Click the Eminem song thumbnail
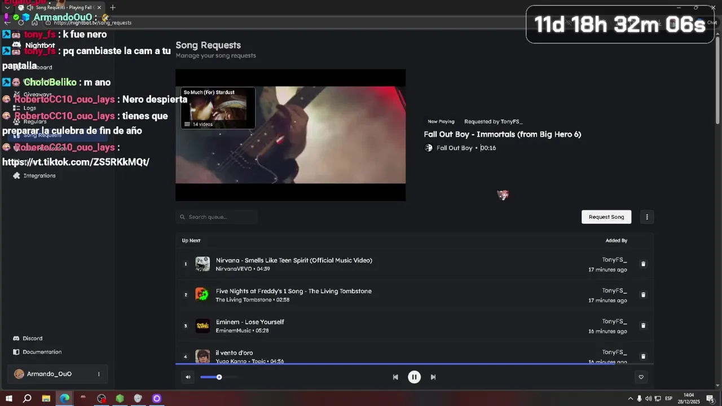The image size is (722, 406). [x=202, y=326]
